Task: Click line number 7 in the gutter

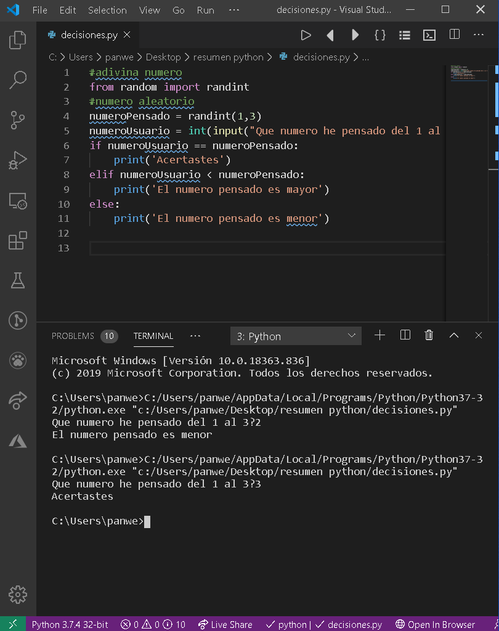Action: click(67, 160)
